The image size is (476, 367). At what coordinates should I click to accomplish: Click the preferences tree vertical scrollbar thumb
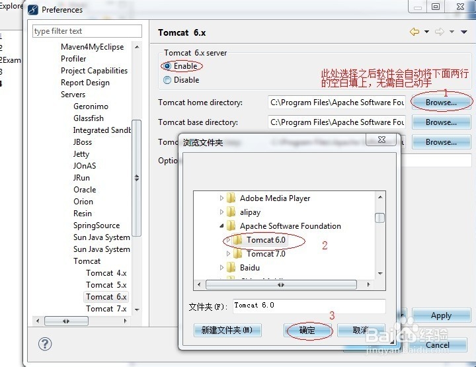tap(137, 178)
